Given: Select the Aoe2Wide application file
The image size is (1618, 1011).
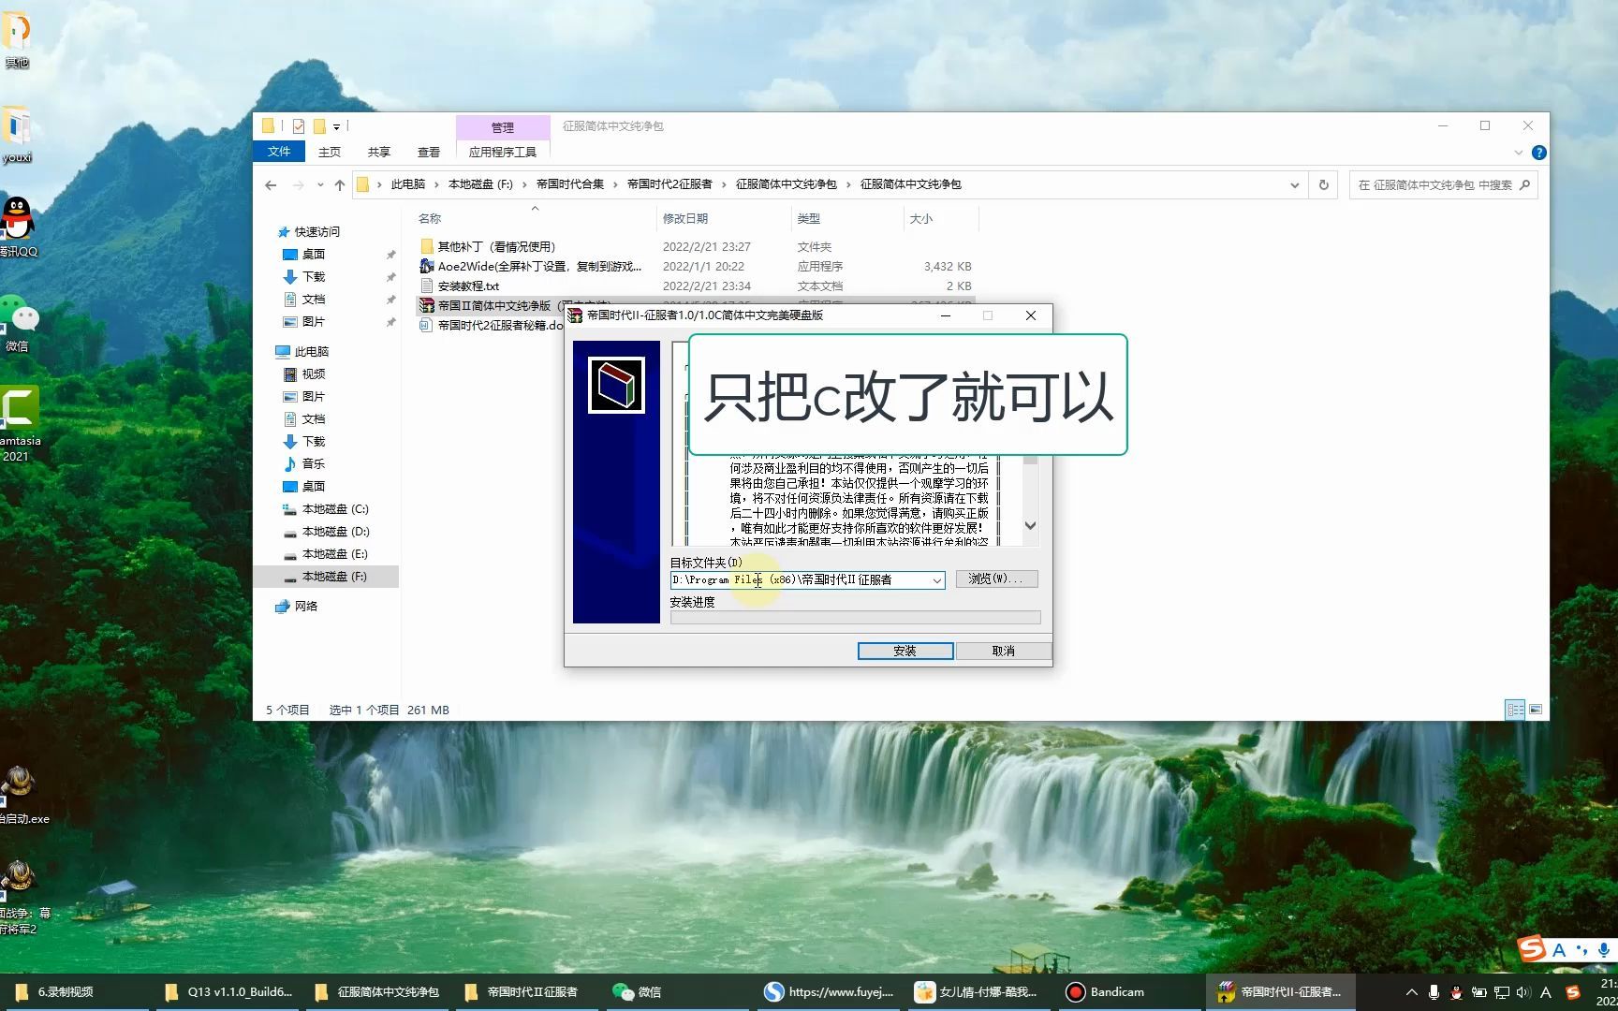Looking at the screenshot, I should [531, 267].
